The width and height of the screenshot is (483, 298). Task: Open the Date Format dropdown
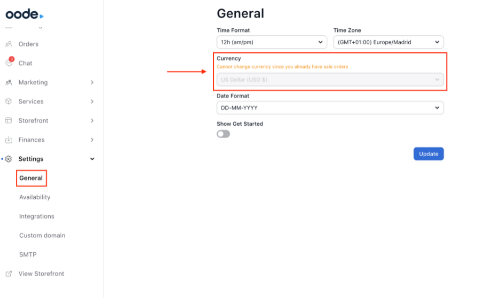[x=330, y=108]
